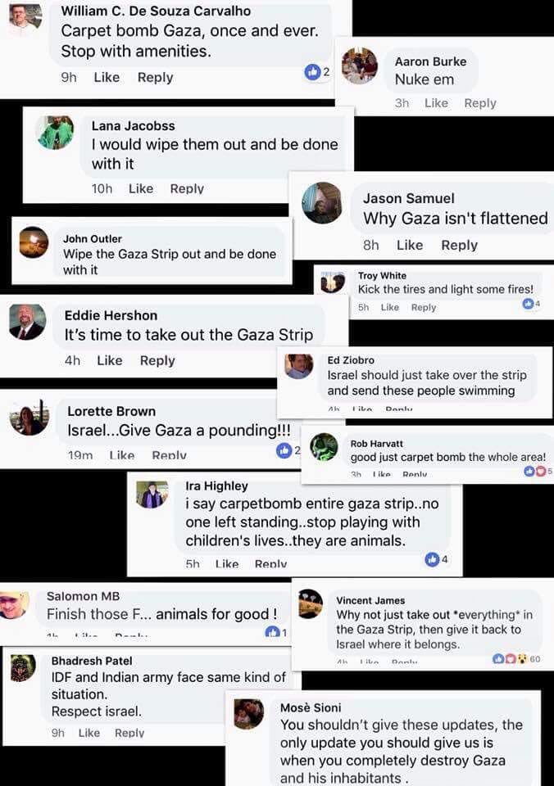Click Reply under Aaron Burke's comment

pyautogui.click(x=480, y=103)
